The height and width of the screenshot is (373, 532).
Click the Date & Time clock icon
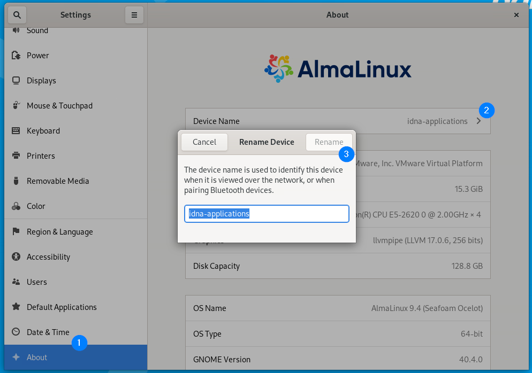[16, 332]
